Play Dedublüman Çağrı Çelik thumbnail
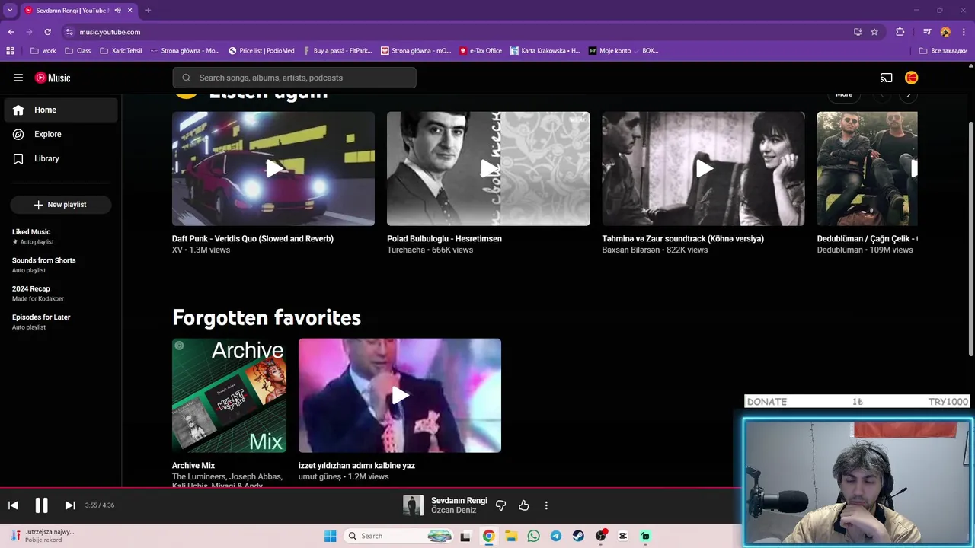 867,169
